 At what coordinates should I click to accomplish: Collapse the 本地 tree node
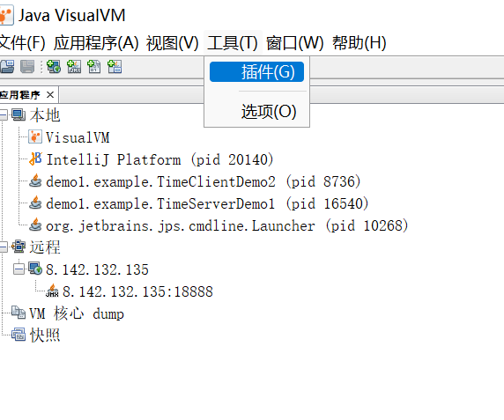[3, 115]
